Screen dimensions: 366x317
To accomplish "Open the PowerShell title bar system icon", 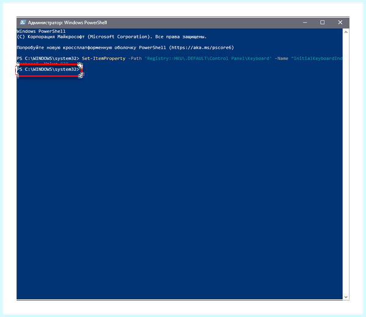I will tap(23, 23).
